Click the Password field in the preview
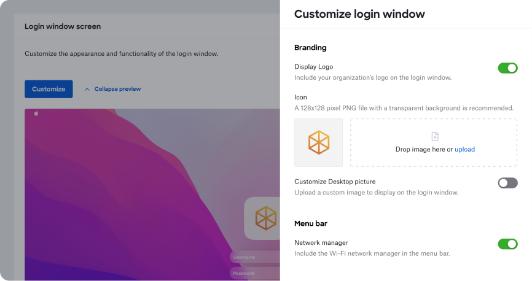Viewport: 532px width, 281px height. tap(255, 273)
